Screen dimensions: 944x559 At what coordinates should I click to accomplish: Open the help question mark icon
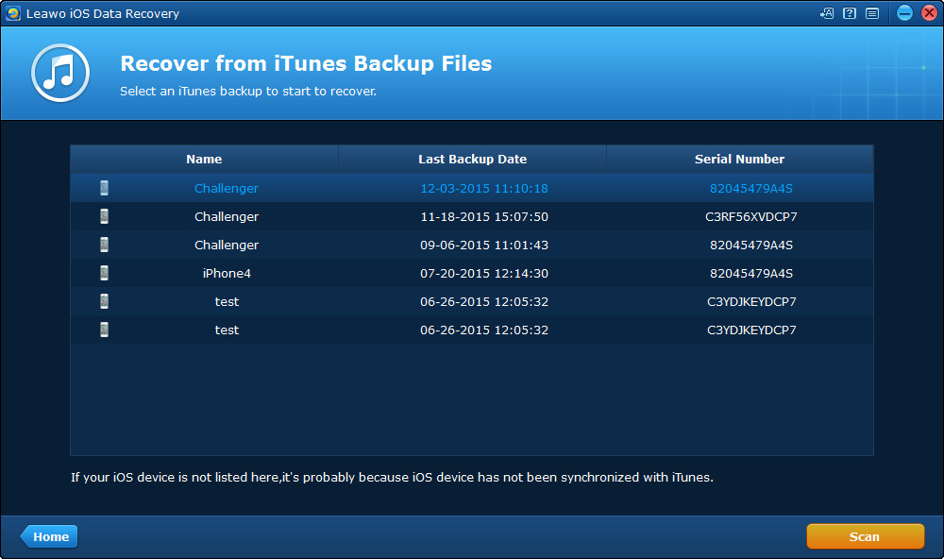coord(850,13)
